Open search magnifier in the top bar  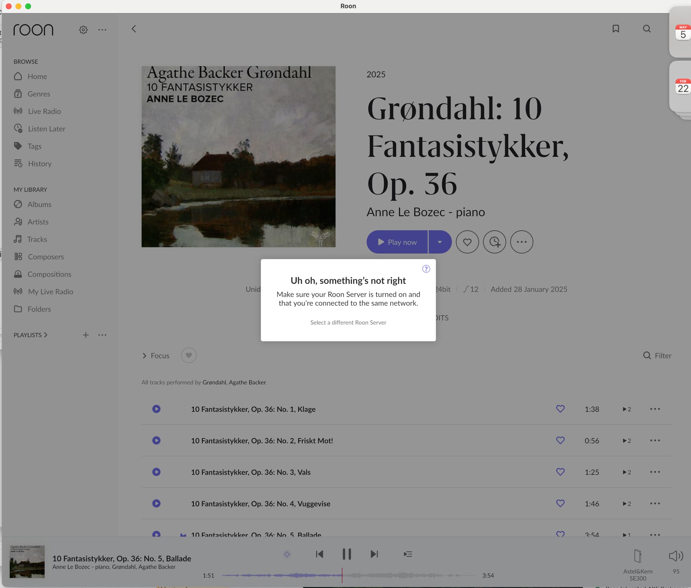point(647,29)
